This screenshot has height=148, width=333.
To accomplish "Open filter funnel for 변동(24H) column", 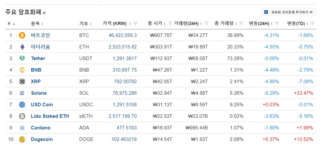I will (x=277, y=24).
